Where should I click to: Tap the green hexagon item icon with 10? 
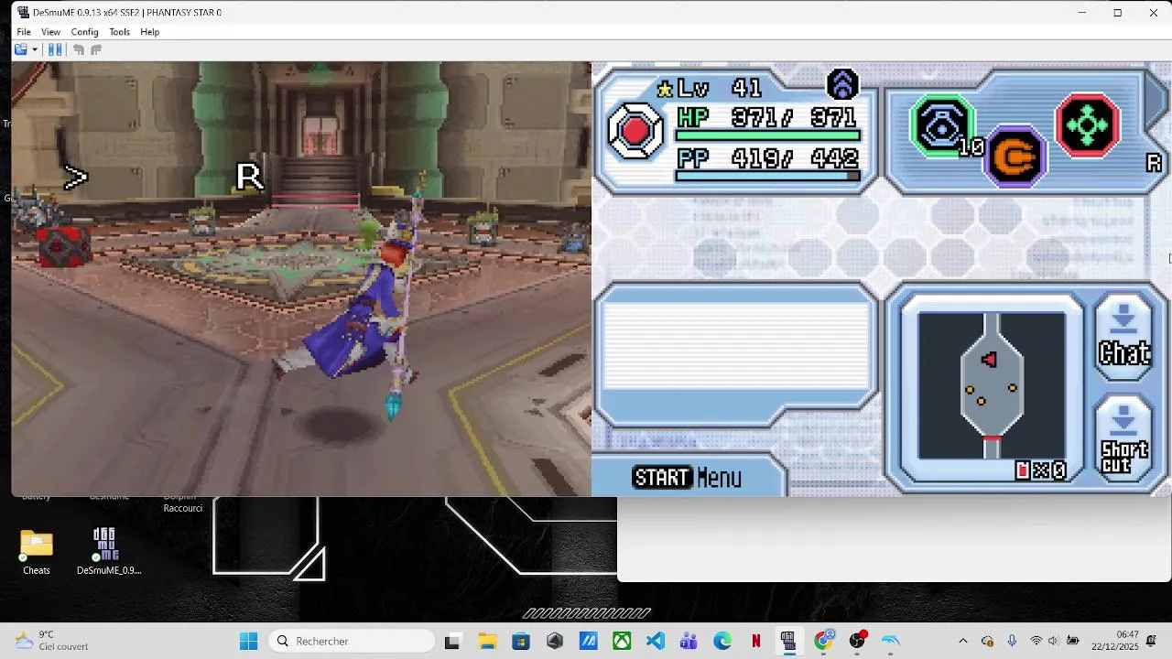(x=942, y=126)
